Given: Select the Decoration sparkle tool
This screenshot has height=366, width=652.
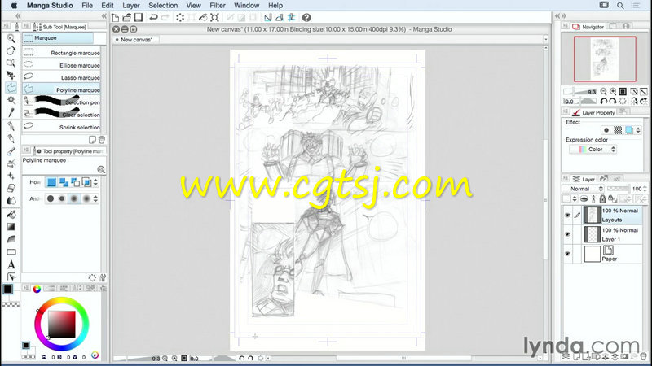Looking at the screenshot, I should [11, 176].
